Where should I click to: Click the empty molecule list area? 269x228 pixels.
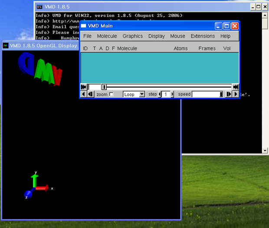pos(160,68)
